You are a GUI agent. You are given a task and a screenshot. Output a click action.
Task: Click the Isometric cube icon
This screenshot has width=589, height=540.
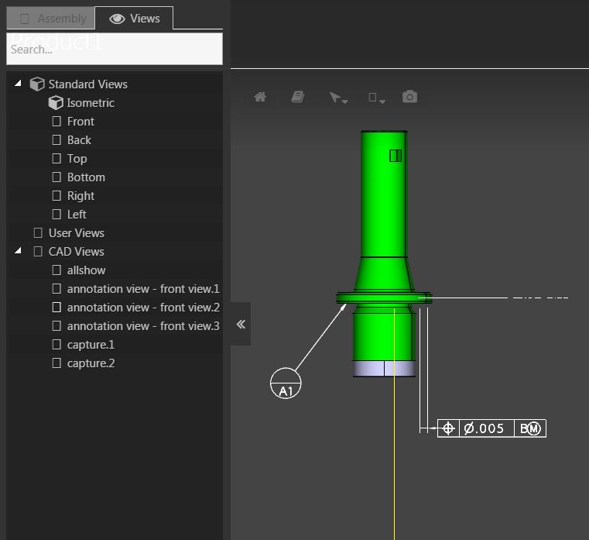(x=56, y=103)
